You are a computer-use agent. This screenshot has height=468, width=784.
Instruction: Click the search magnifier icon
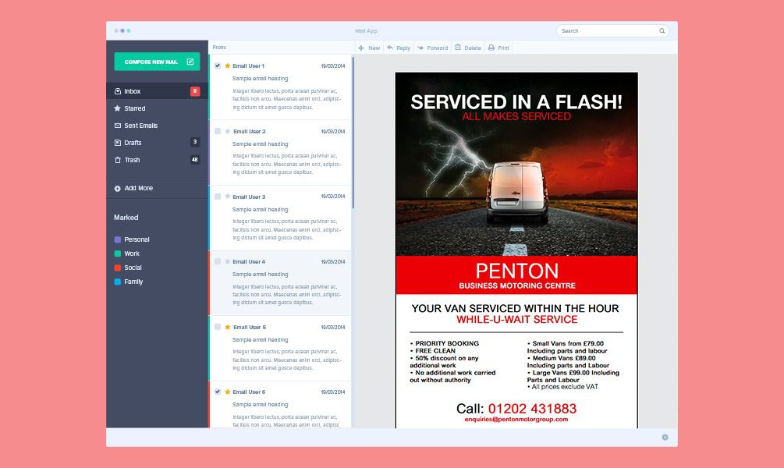point(662,31)
